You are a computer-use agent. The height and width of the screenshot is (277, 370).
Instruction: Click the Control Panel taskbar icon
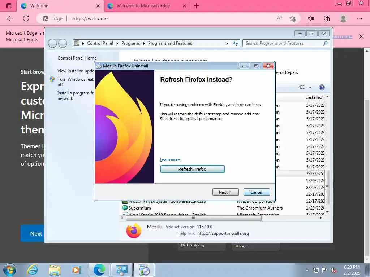click(x=122, y=270)
